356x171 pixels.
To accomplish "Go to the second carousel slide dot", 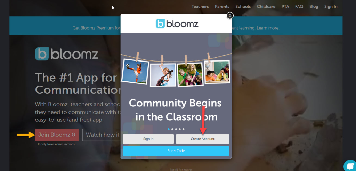I will click(x=172, y=129).
